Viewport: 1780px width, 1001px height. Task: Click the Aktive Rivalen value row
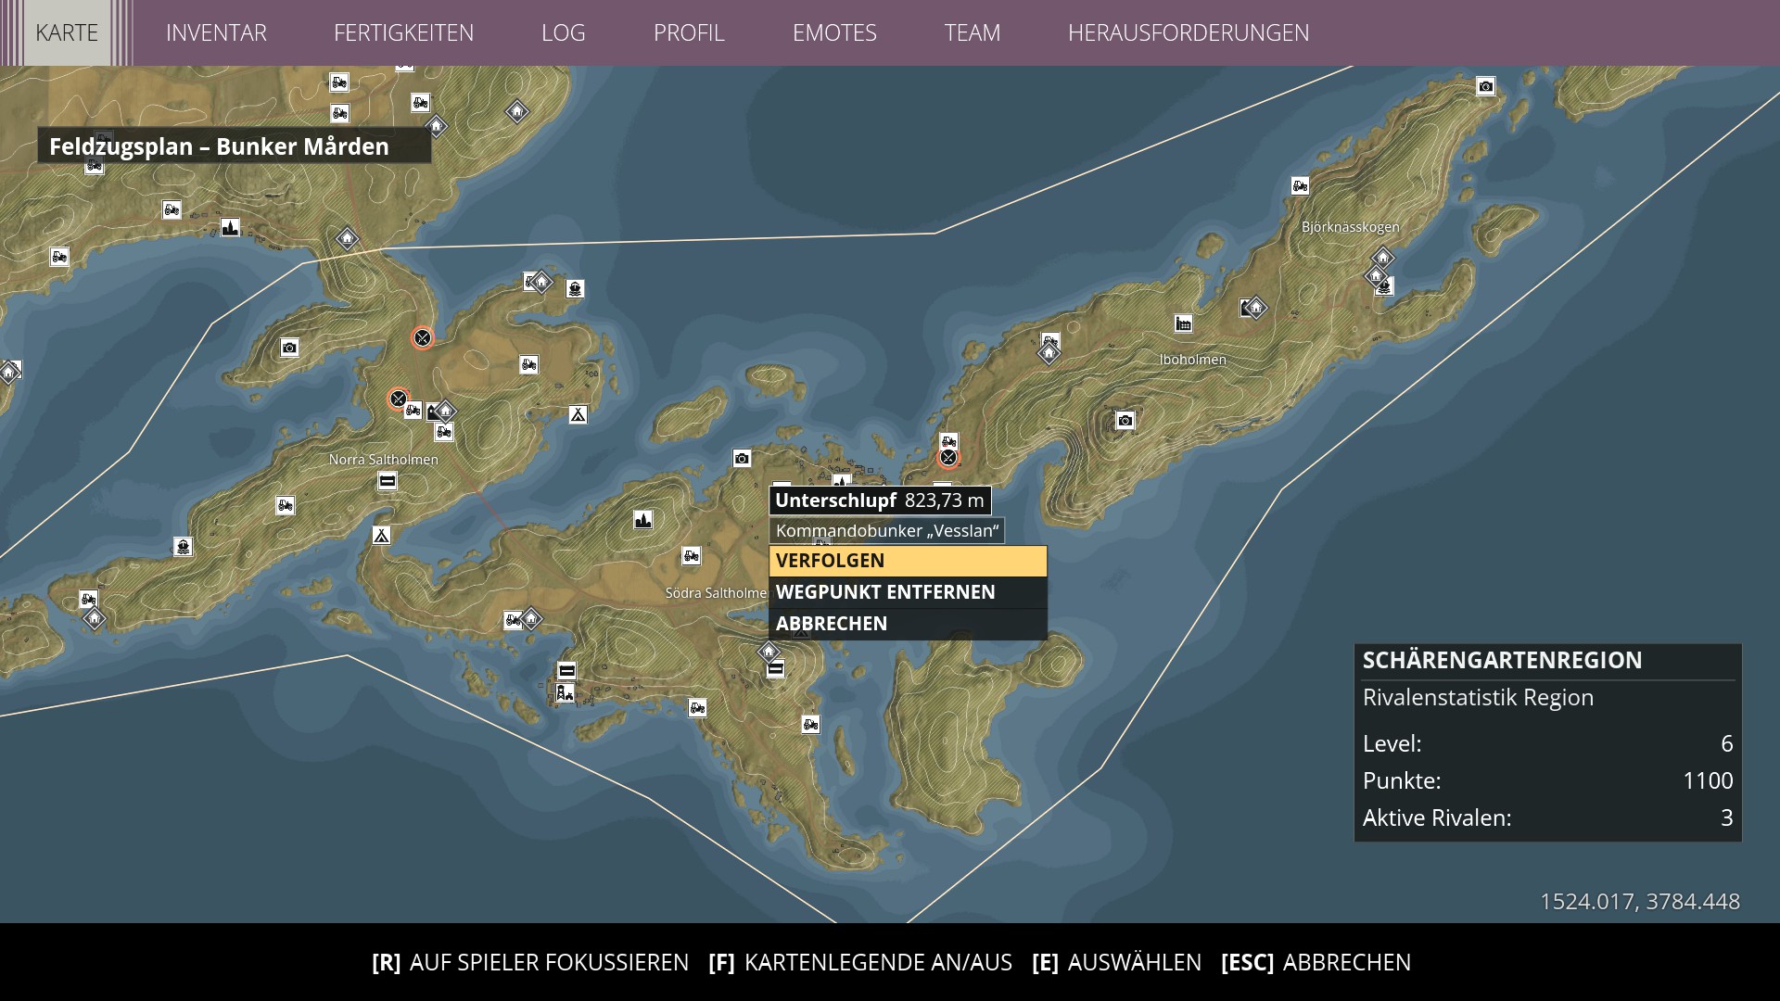point(1548,817)
